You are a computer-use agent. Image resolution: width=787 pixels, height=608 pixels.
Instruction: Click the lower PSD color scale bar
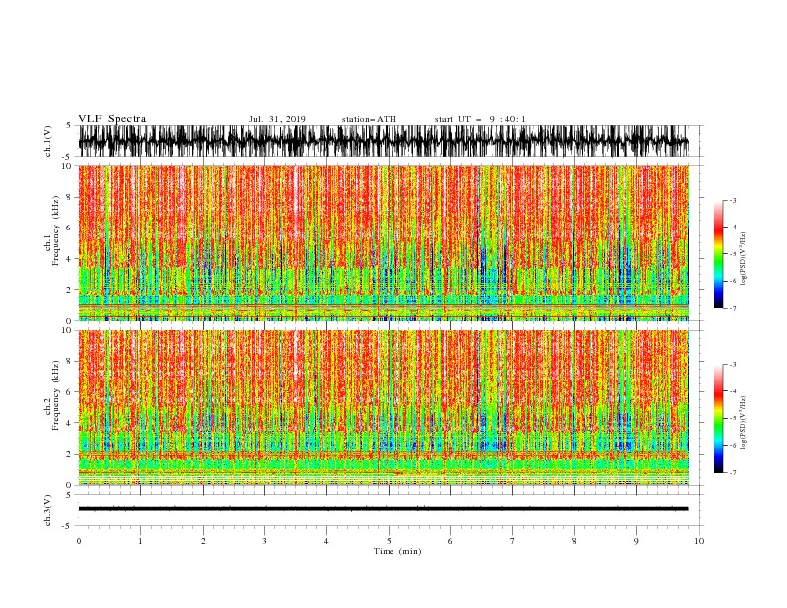pos(718,418)
